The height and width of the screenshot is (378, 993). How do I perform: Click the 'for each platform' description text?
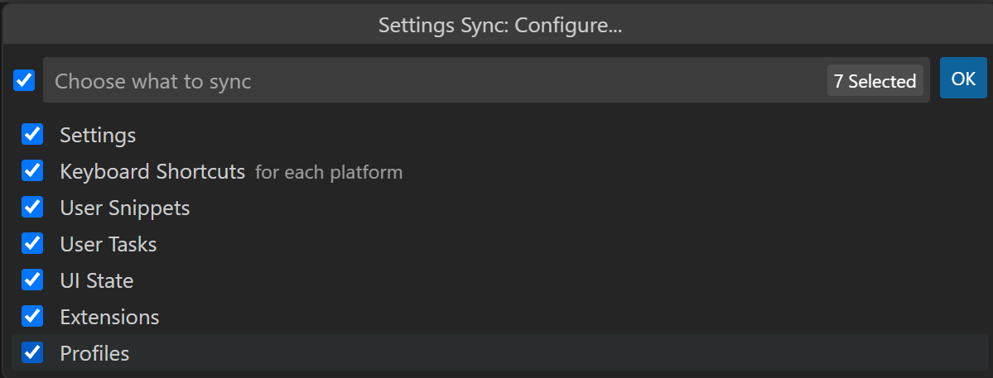point(329,173)
